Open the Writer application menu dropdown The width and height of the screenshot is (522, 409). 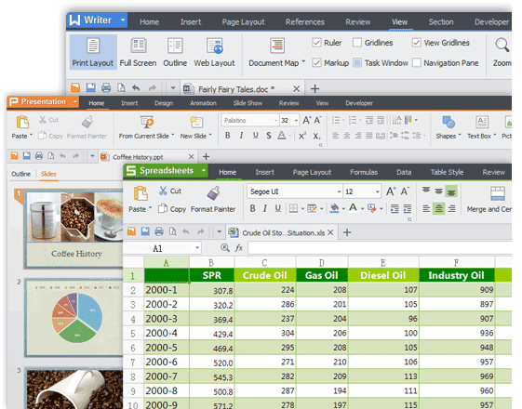(123, 20)
